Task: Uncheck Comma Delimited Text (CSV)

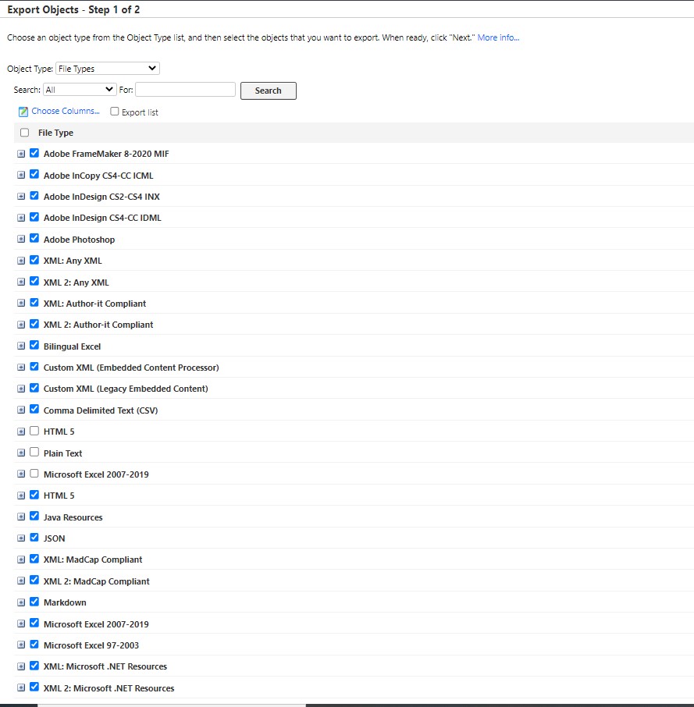Action: pos(34,409)
